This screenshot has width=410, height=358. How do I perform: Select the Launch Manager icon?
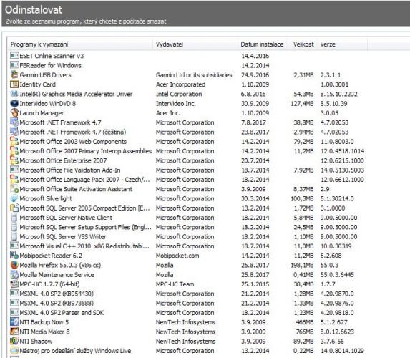tap(14, 113)
